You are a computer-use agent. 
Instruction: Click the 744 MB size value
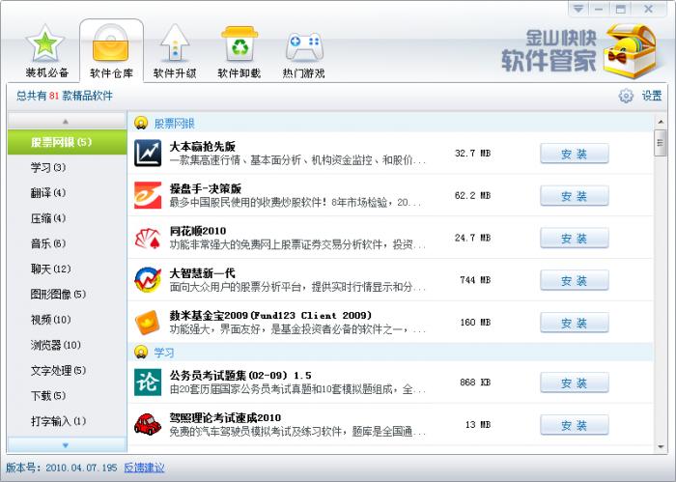pos(475,280)
